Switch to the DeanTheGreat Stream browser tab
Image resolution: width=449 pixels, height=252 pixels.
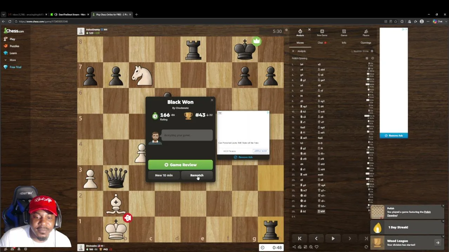pyautogui.click(x=69, y=14)
